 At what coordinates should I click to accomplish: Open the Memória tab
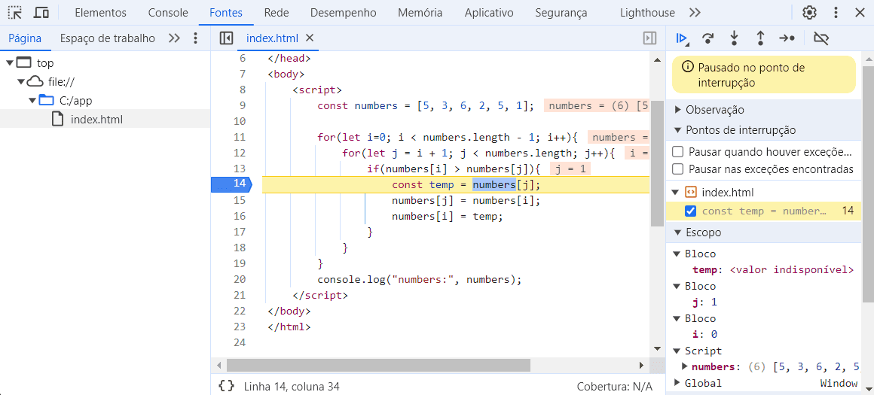tap(420, 13)
